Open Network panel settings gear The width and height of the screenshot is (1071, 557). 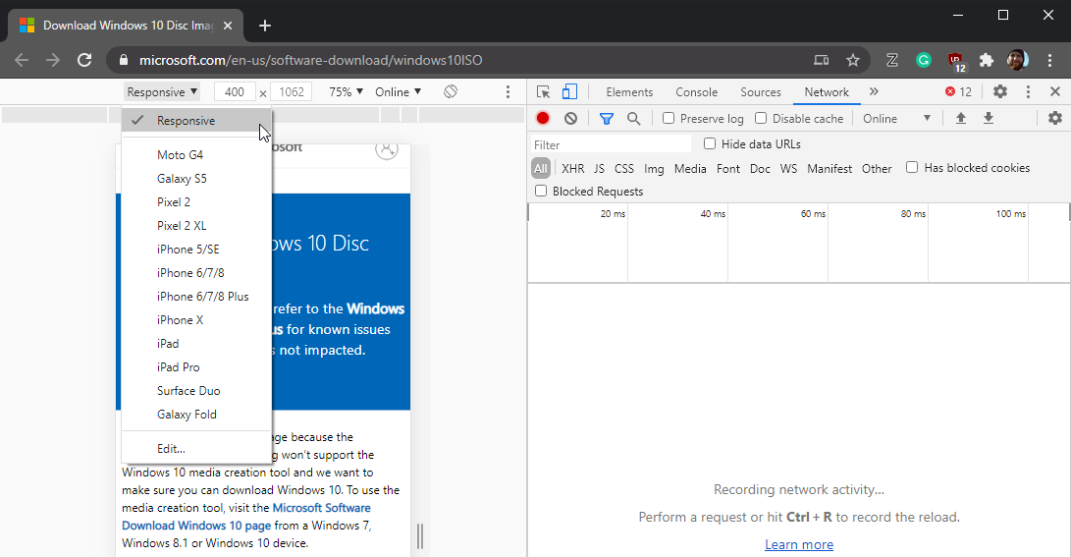[1055, 118]
